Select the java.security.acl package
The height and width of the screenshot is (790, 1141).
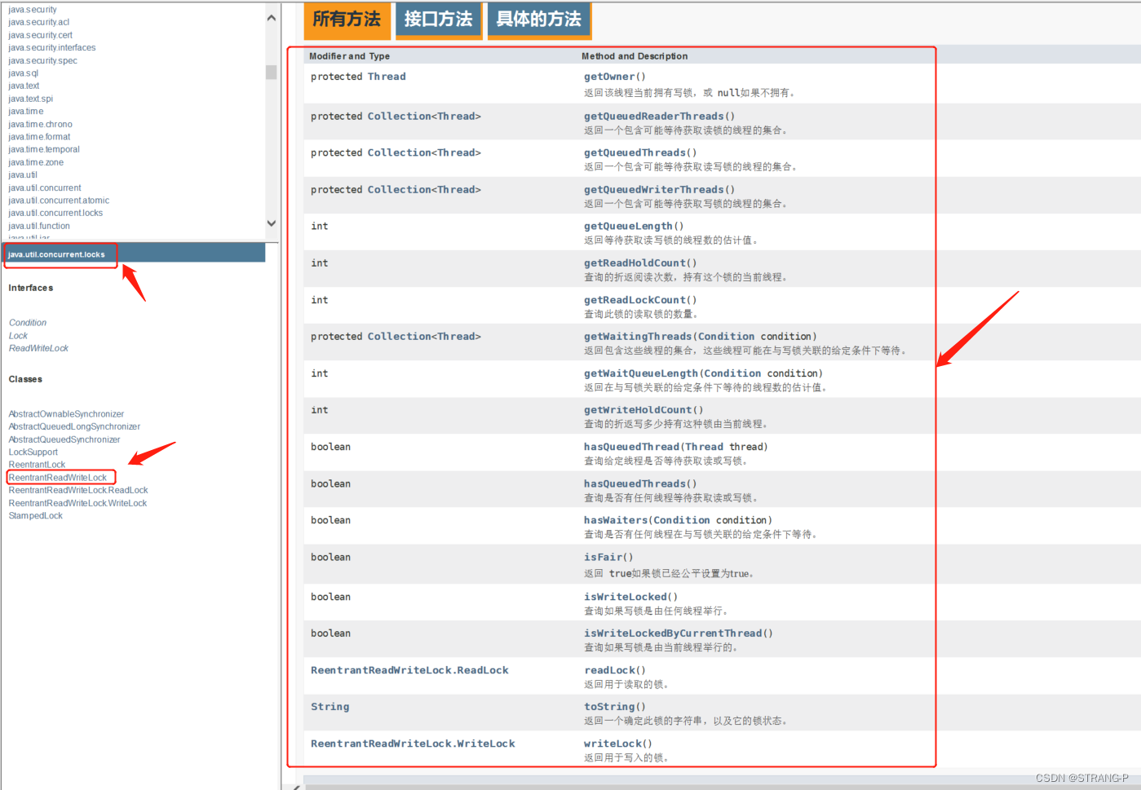tap(39, 22)
